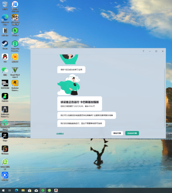Select the QQ taskbar icon
Image resolution: width=172 pixels, height=193 pixels.
pos(56,190)
